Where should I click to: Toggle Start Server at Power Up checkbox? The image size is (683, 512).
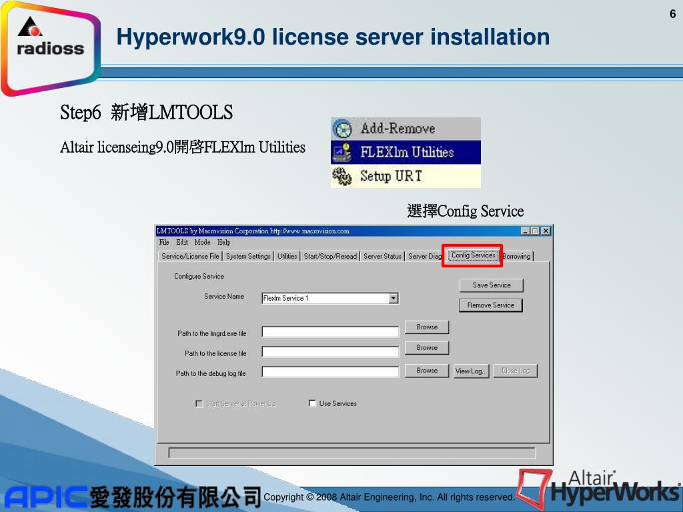pos(199,403)
